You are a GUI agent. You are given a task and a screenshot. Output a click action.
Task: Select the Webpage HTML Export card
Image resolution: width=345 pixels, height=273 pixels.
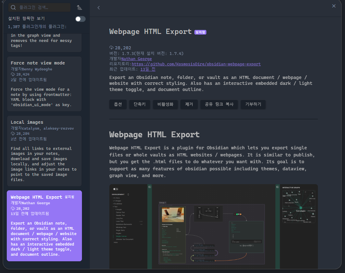(44, 226)
